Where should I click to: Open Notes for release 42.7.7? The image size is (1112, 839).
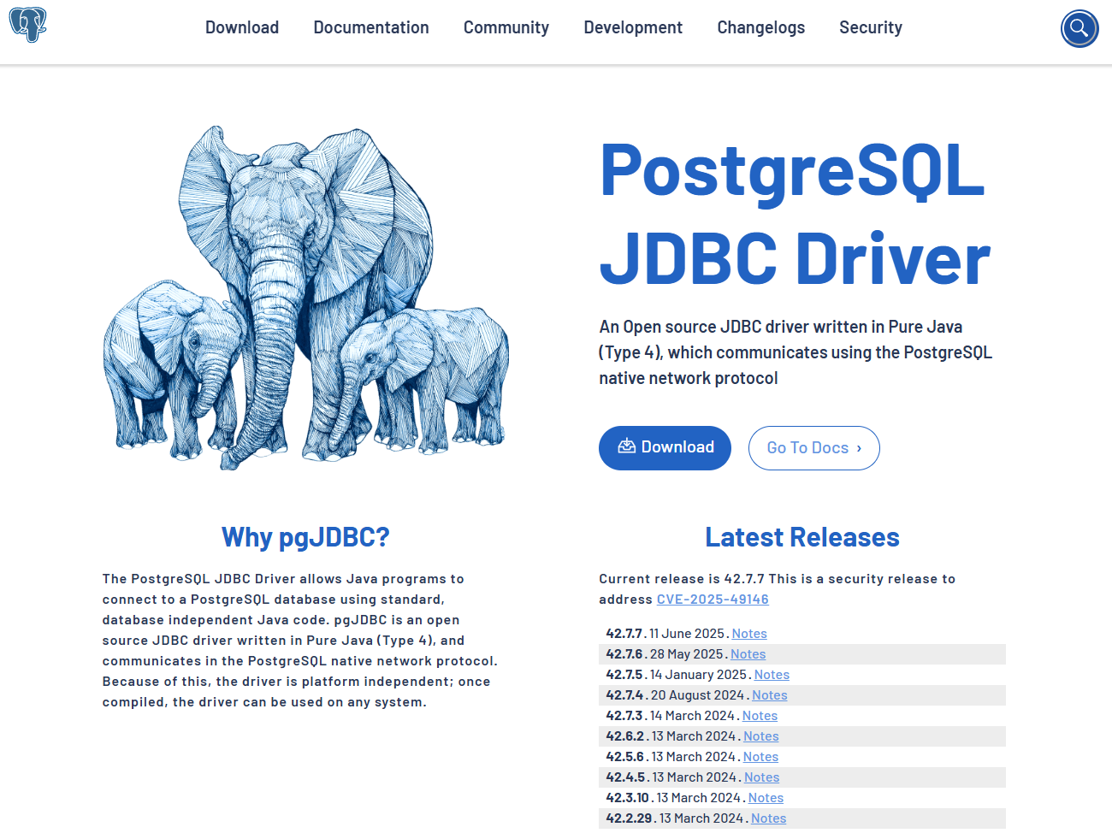tap(749, 634)
